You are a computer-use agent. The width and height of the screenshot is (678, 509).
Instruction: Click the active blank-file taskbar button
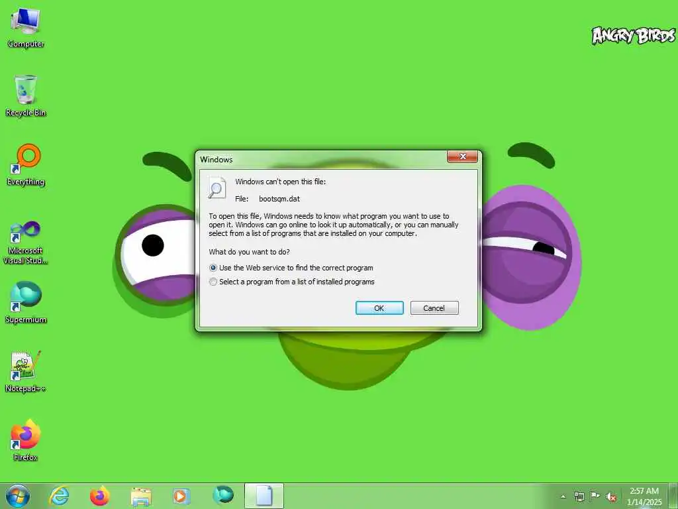tap(264, 496)
